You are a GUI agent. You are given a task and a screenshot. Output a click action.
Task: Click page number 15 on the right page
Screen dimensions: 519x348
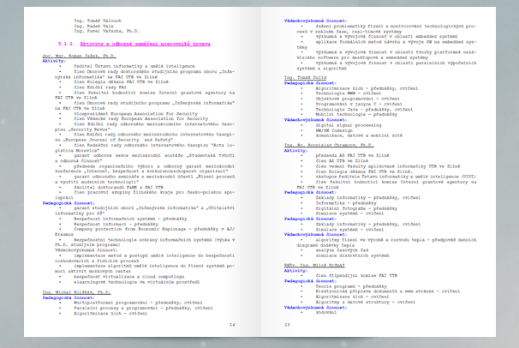pyautogui.click(x=288, y=325)
